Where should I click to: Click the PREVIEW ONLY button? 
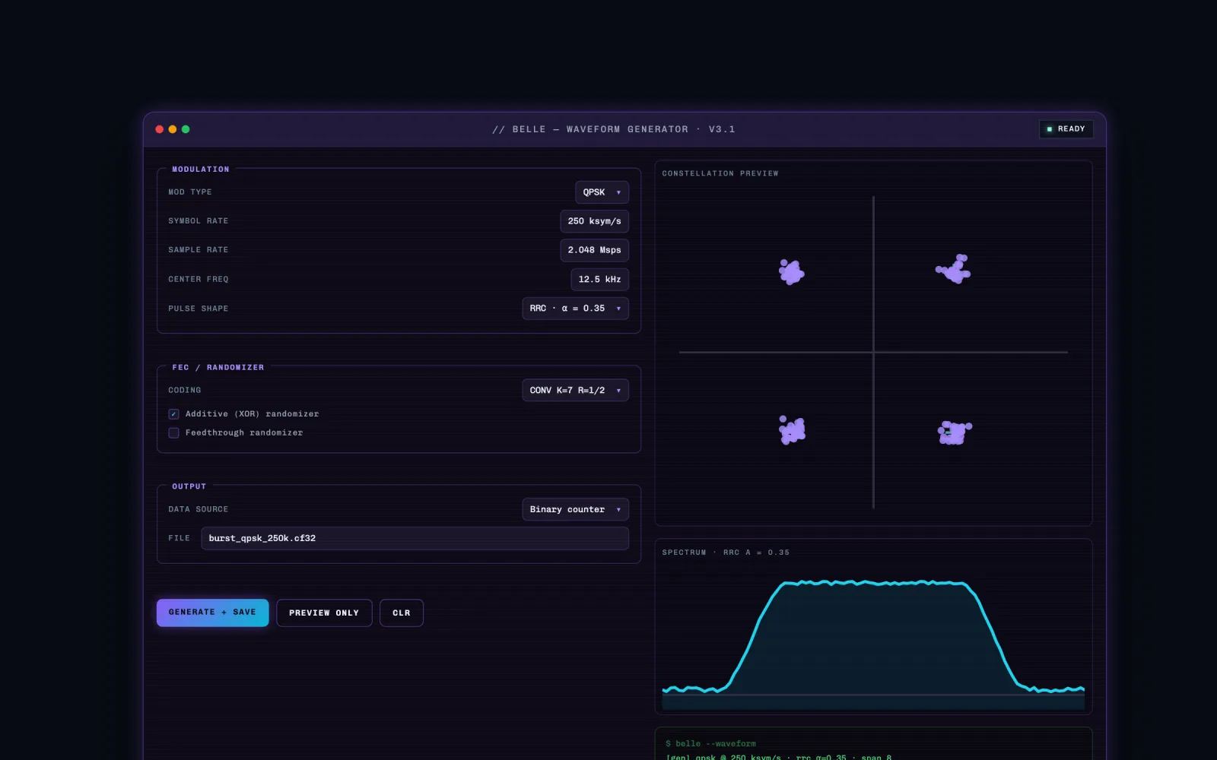[324, 613]
